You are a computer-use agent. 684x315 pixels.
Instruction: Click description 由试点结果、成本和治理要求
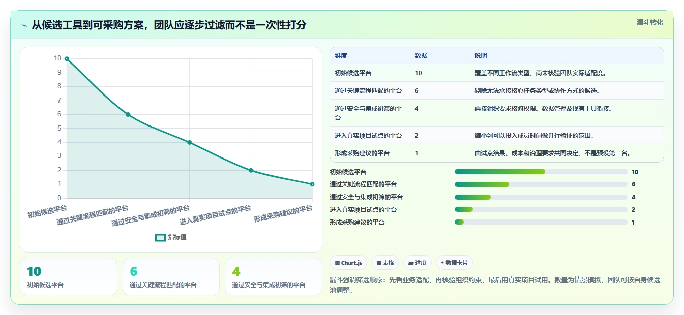[553, 153]
